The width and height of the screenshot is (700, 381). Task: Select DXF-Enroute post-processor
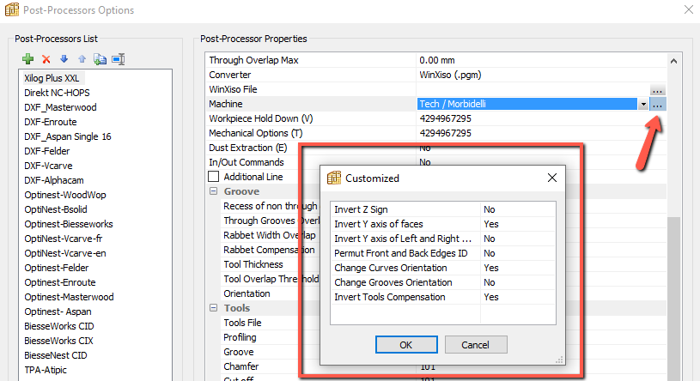click(51, 122)
